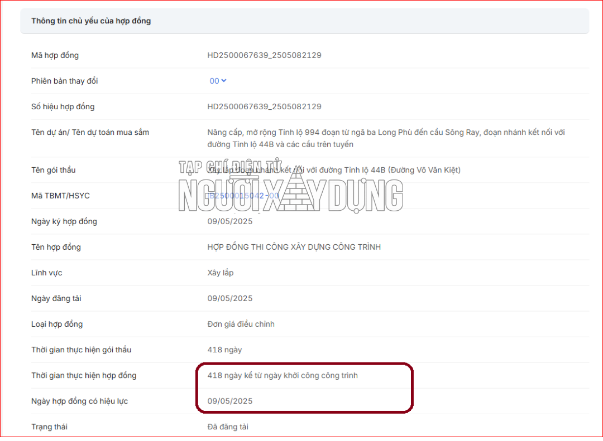Click the Ngày đăng tải label

(56, 299)
